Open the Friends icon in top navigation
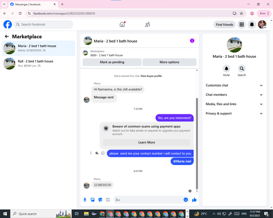This screenshot has width=273, height=218. pyautogui.click(x=147, y=25)
